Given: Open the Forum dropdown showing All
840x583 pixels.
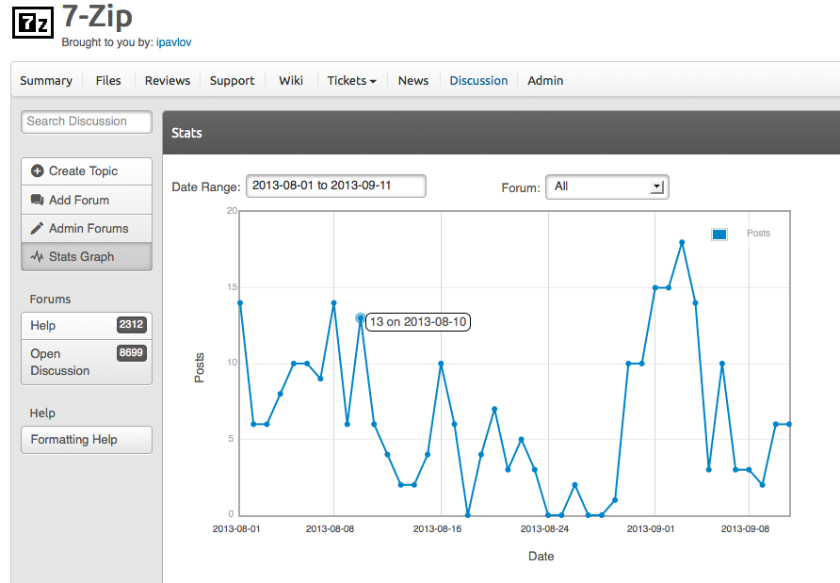Looking at the screenshot, I should point(606,186).
